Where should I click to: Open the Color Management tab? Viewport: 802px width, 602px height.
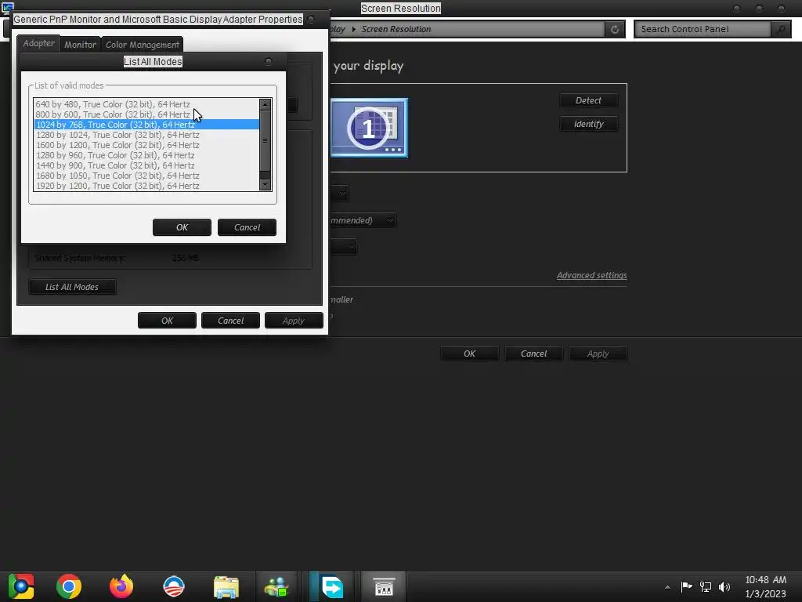[x=143, y=45]
